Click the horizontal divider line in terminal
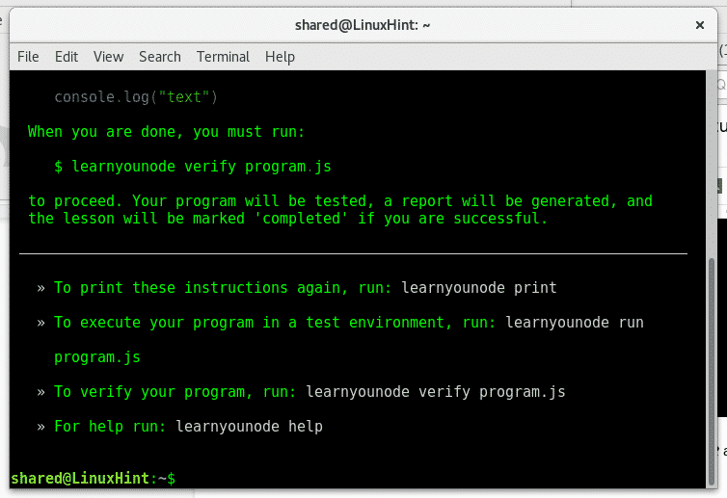This screenshot has width=727, height=498. click(x=353, y=253)
